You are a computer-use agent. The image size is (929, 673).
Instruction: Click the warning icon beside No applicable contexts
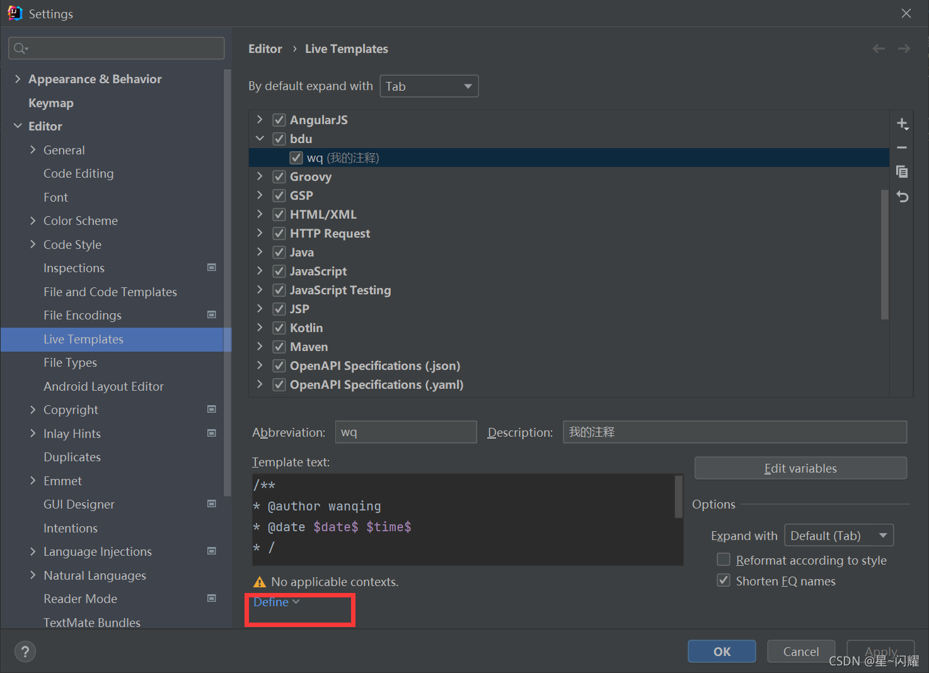coord(259,582)
